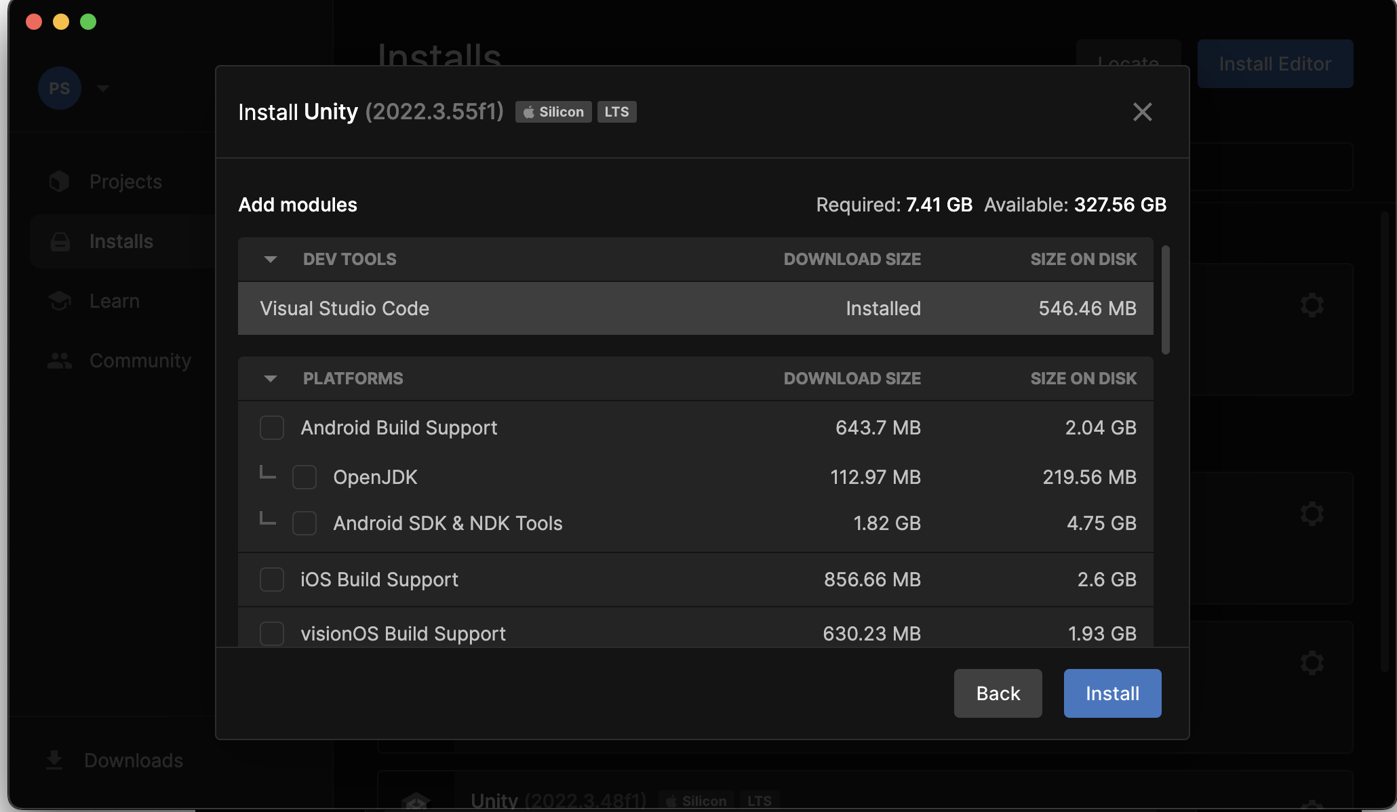Collapse the DEV TOOLS section arrow
1397x812 pixels.
click(271, 259)
